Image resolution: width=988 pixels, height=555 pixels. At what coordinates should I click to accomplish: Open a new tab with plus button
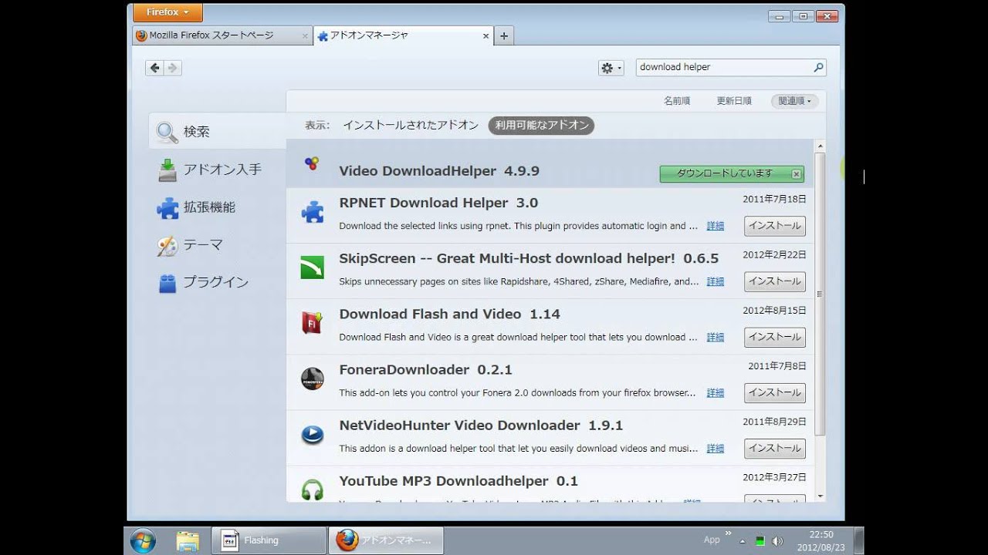(x=504, y=35)
